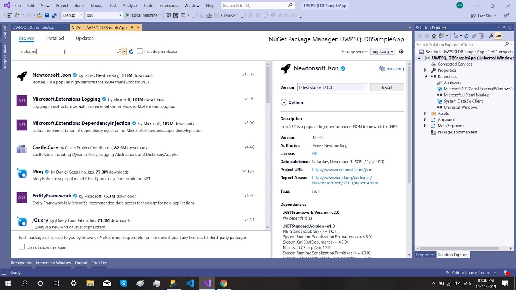
Task: Click the magnifier in NuGet search box
Action: 119,51
